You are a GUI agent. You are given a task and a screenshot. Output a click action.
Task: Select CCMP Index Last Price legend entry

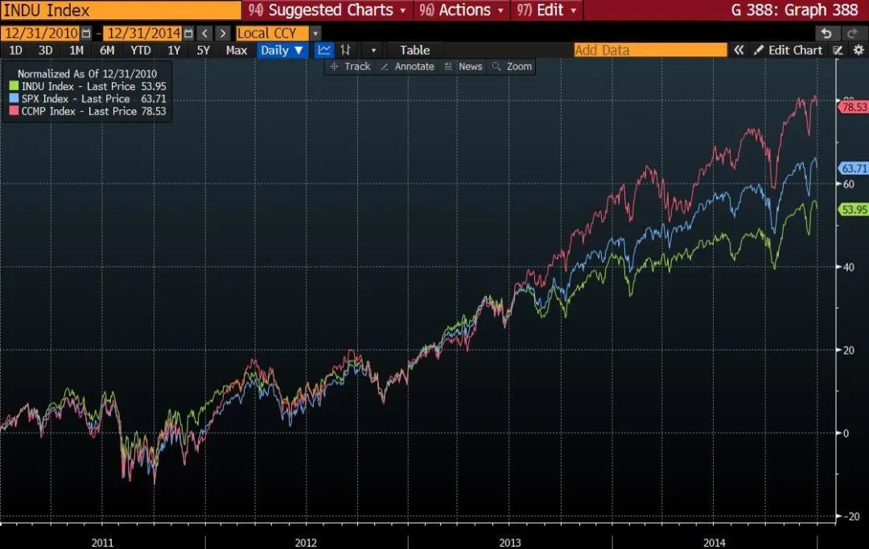click(x=88, y=111)
